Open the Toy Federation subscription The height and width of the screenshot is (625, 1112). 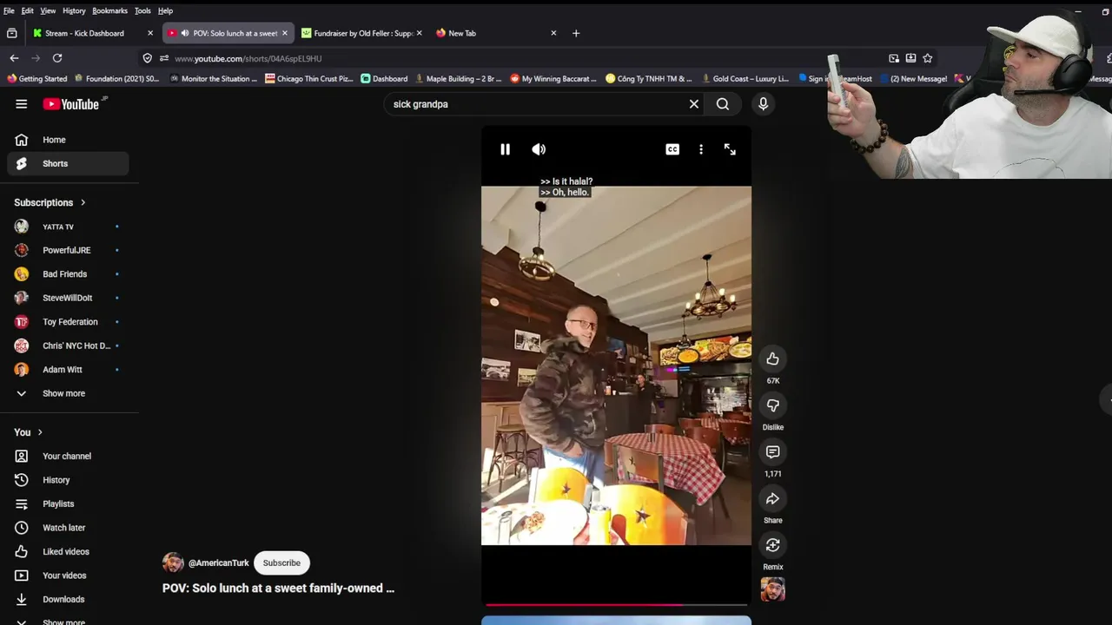click(x=68, y=322)
